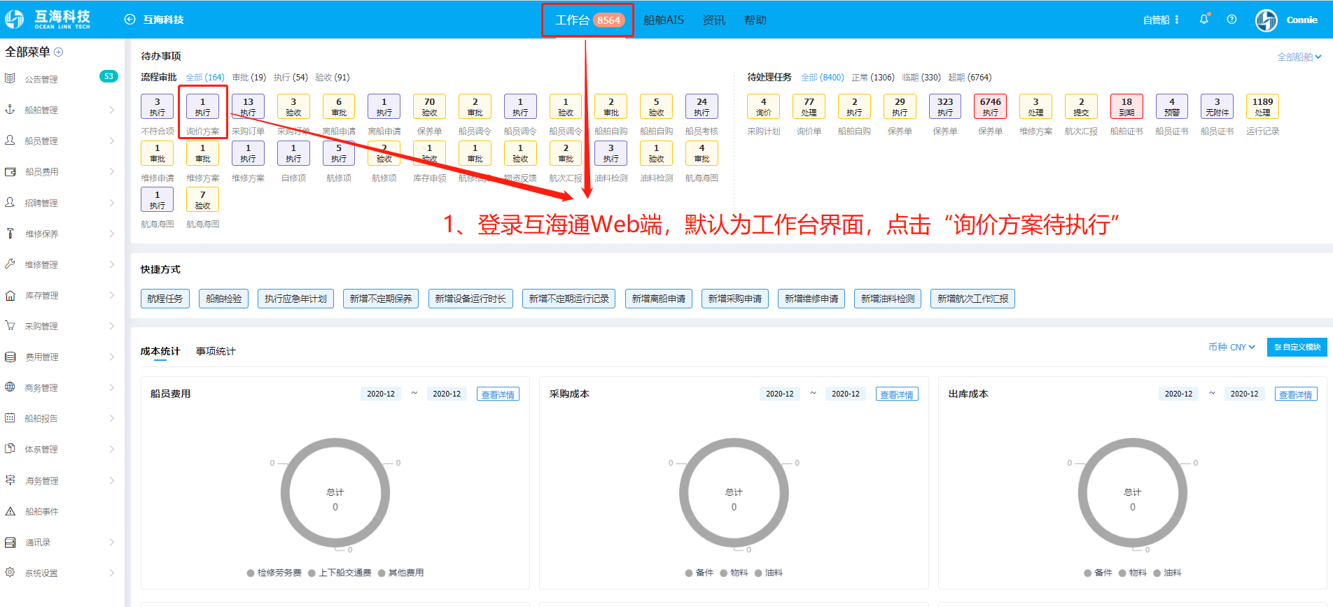The height and width of the screenshot is (607, 1333).
Task: Open the 自管船 options menu
Action: click(1161, 20)
